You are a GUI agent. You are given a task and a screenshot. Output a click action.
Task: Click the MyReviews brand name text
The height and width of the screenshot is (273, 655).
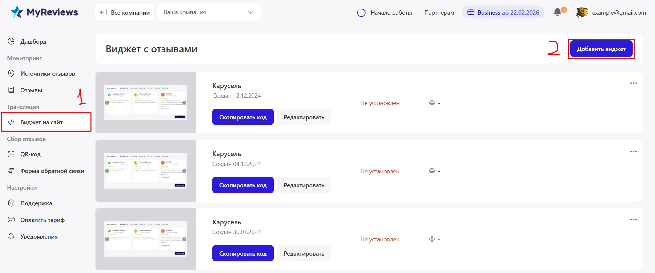(x=52, y=12)
